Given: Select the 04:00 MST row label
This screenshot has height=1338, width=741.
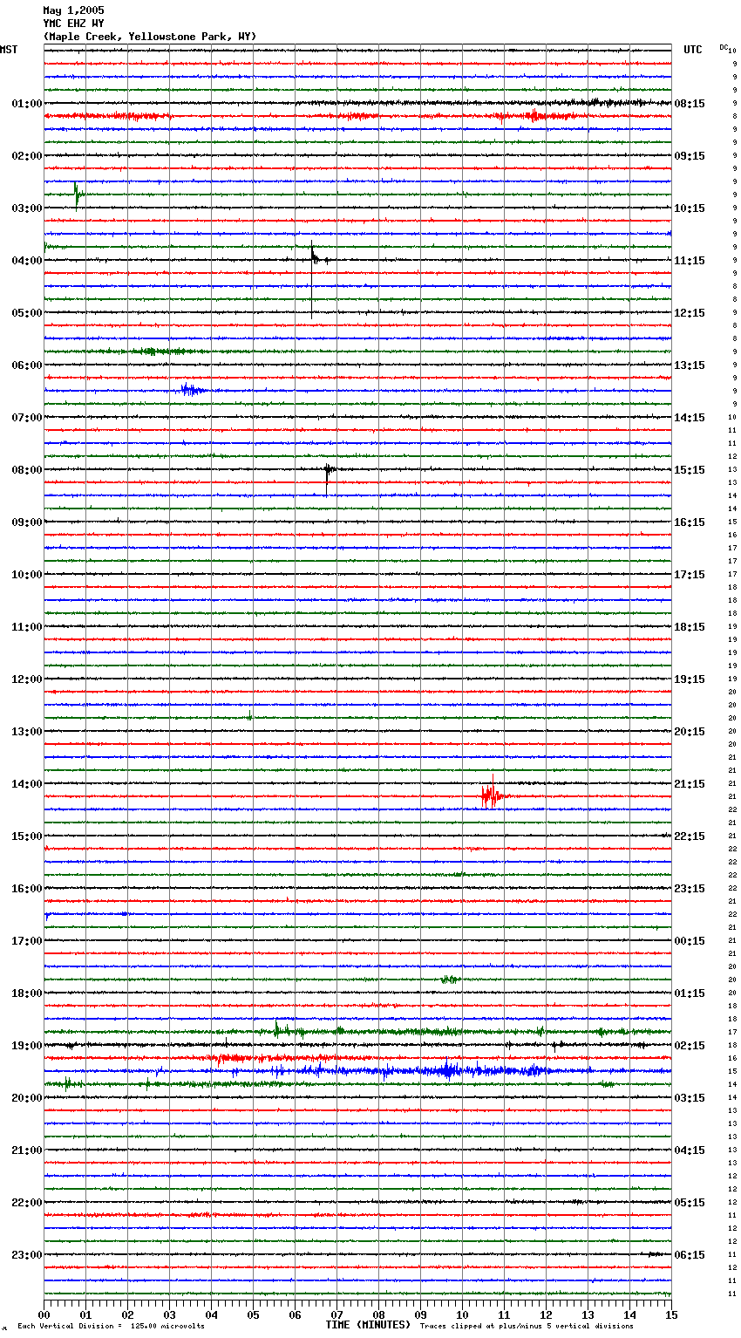Looking at the screenshot, I should coord(27,261).
